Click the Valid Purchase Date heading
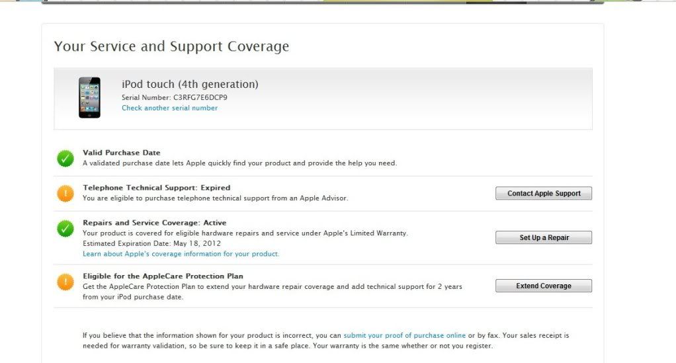 point(122,153)
